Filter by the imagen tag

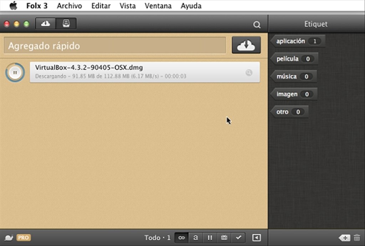tap(294, 94)
